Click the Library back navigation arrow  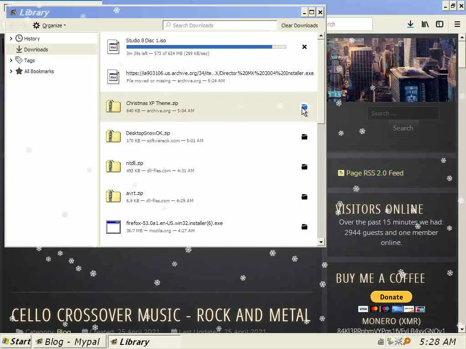(x=12, y=25)
